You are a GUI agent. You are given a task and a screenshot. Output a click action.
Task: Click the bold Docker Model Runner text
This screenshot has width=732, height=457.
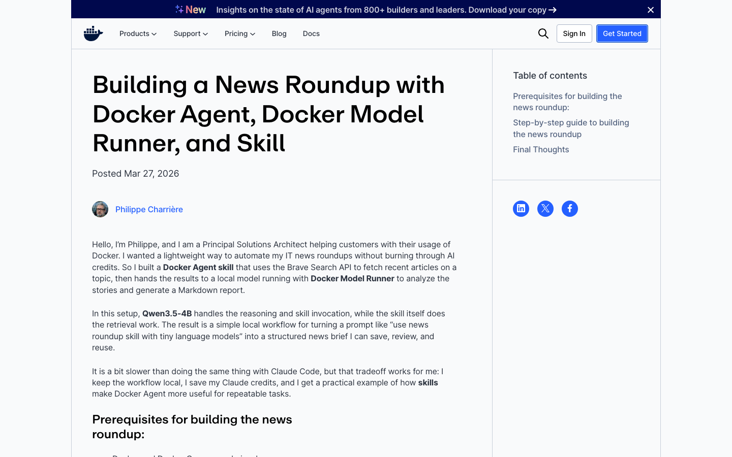coord(352,278)
